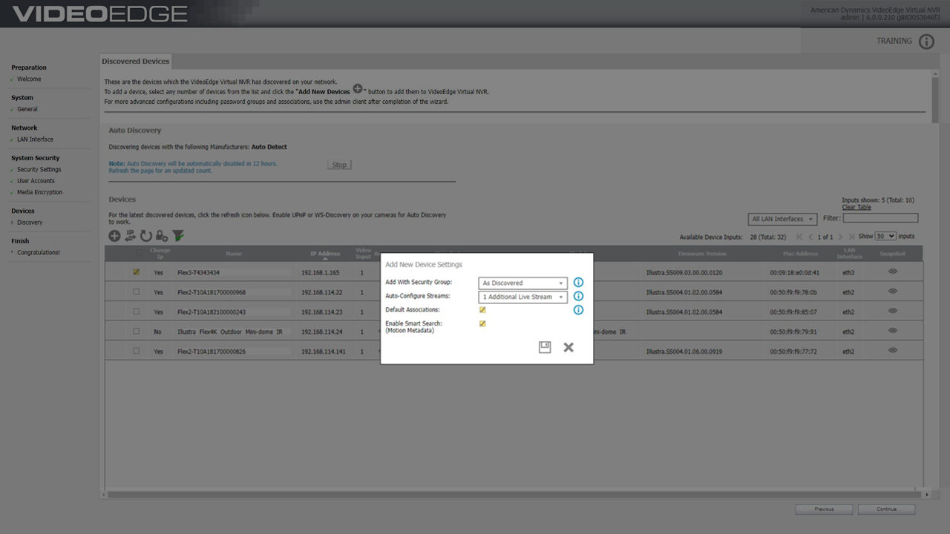Uncheck the Default Associations checkbox
This screenshot has height=534, width=950.
[482, 310]
